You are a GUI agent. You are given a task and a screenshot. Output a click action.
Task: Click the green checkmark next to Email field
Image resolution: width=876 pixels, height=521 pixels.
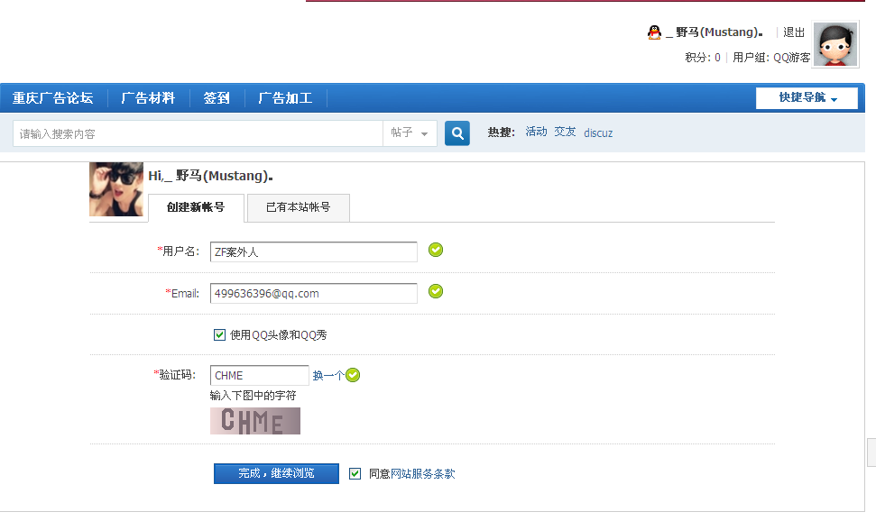[x=436, y=291]
